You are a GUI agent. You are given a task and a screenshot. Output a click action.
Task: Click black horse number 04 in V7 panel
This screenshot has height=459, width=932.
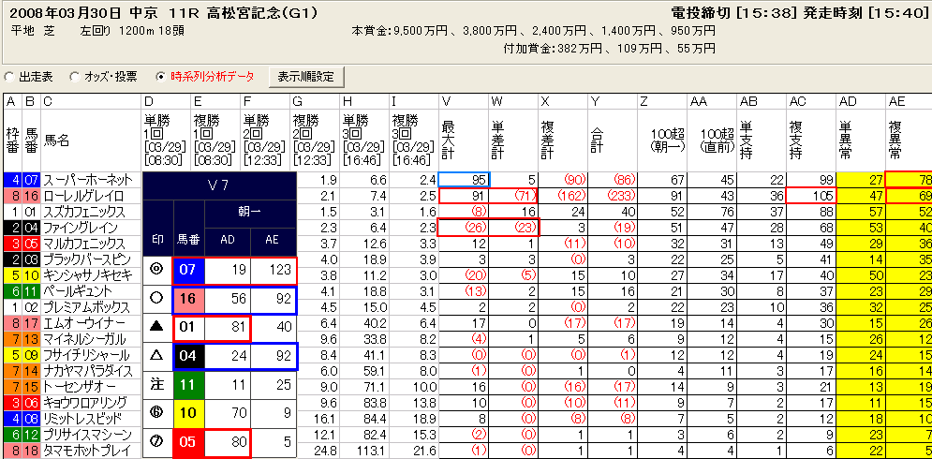(188, 356)
